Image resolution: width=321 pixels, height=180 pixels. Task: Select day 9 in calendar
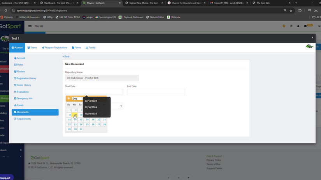(x=75, y=115)
